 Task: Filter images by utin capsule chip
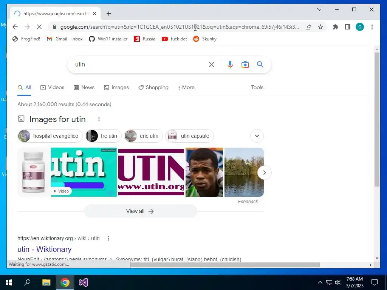[190, 136]
